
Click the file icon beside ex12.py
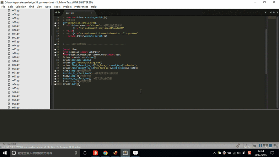click(9, 38)
